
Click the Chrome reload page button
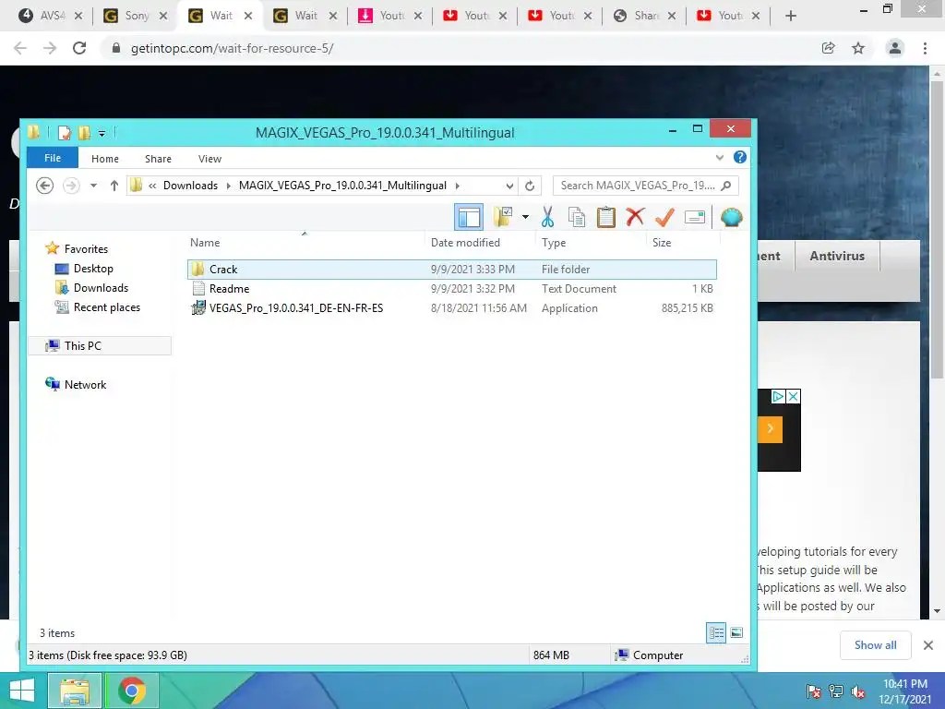[79, 48]
